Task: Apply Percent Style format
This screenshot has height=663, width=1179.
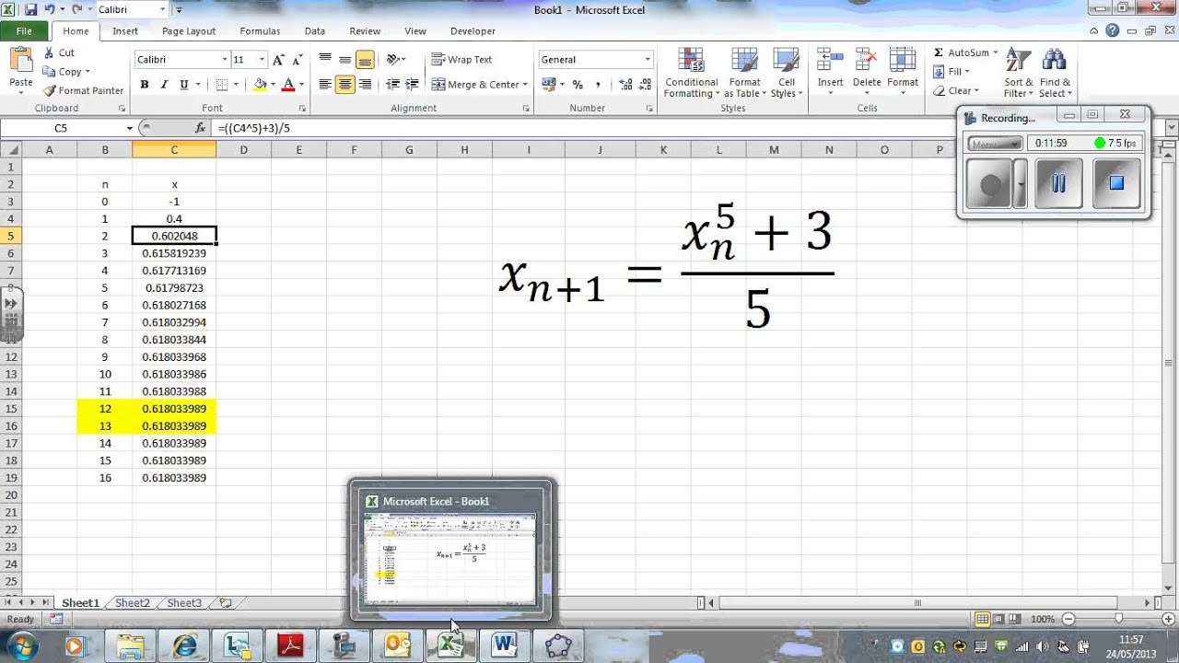Action: tap(578, 85)
